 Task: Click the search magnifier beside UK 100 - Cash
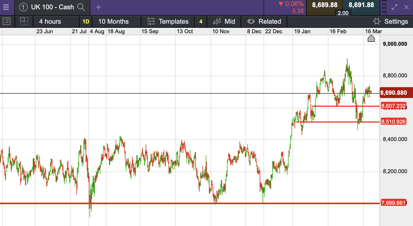(x=81, y=7)
